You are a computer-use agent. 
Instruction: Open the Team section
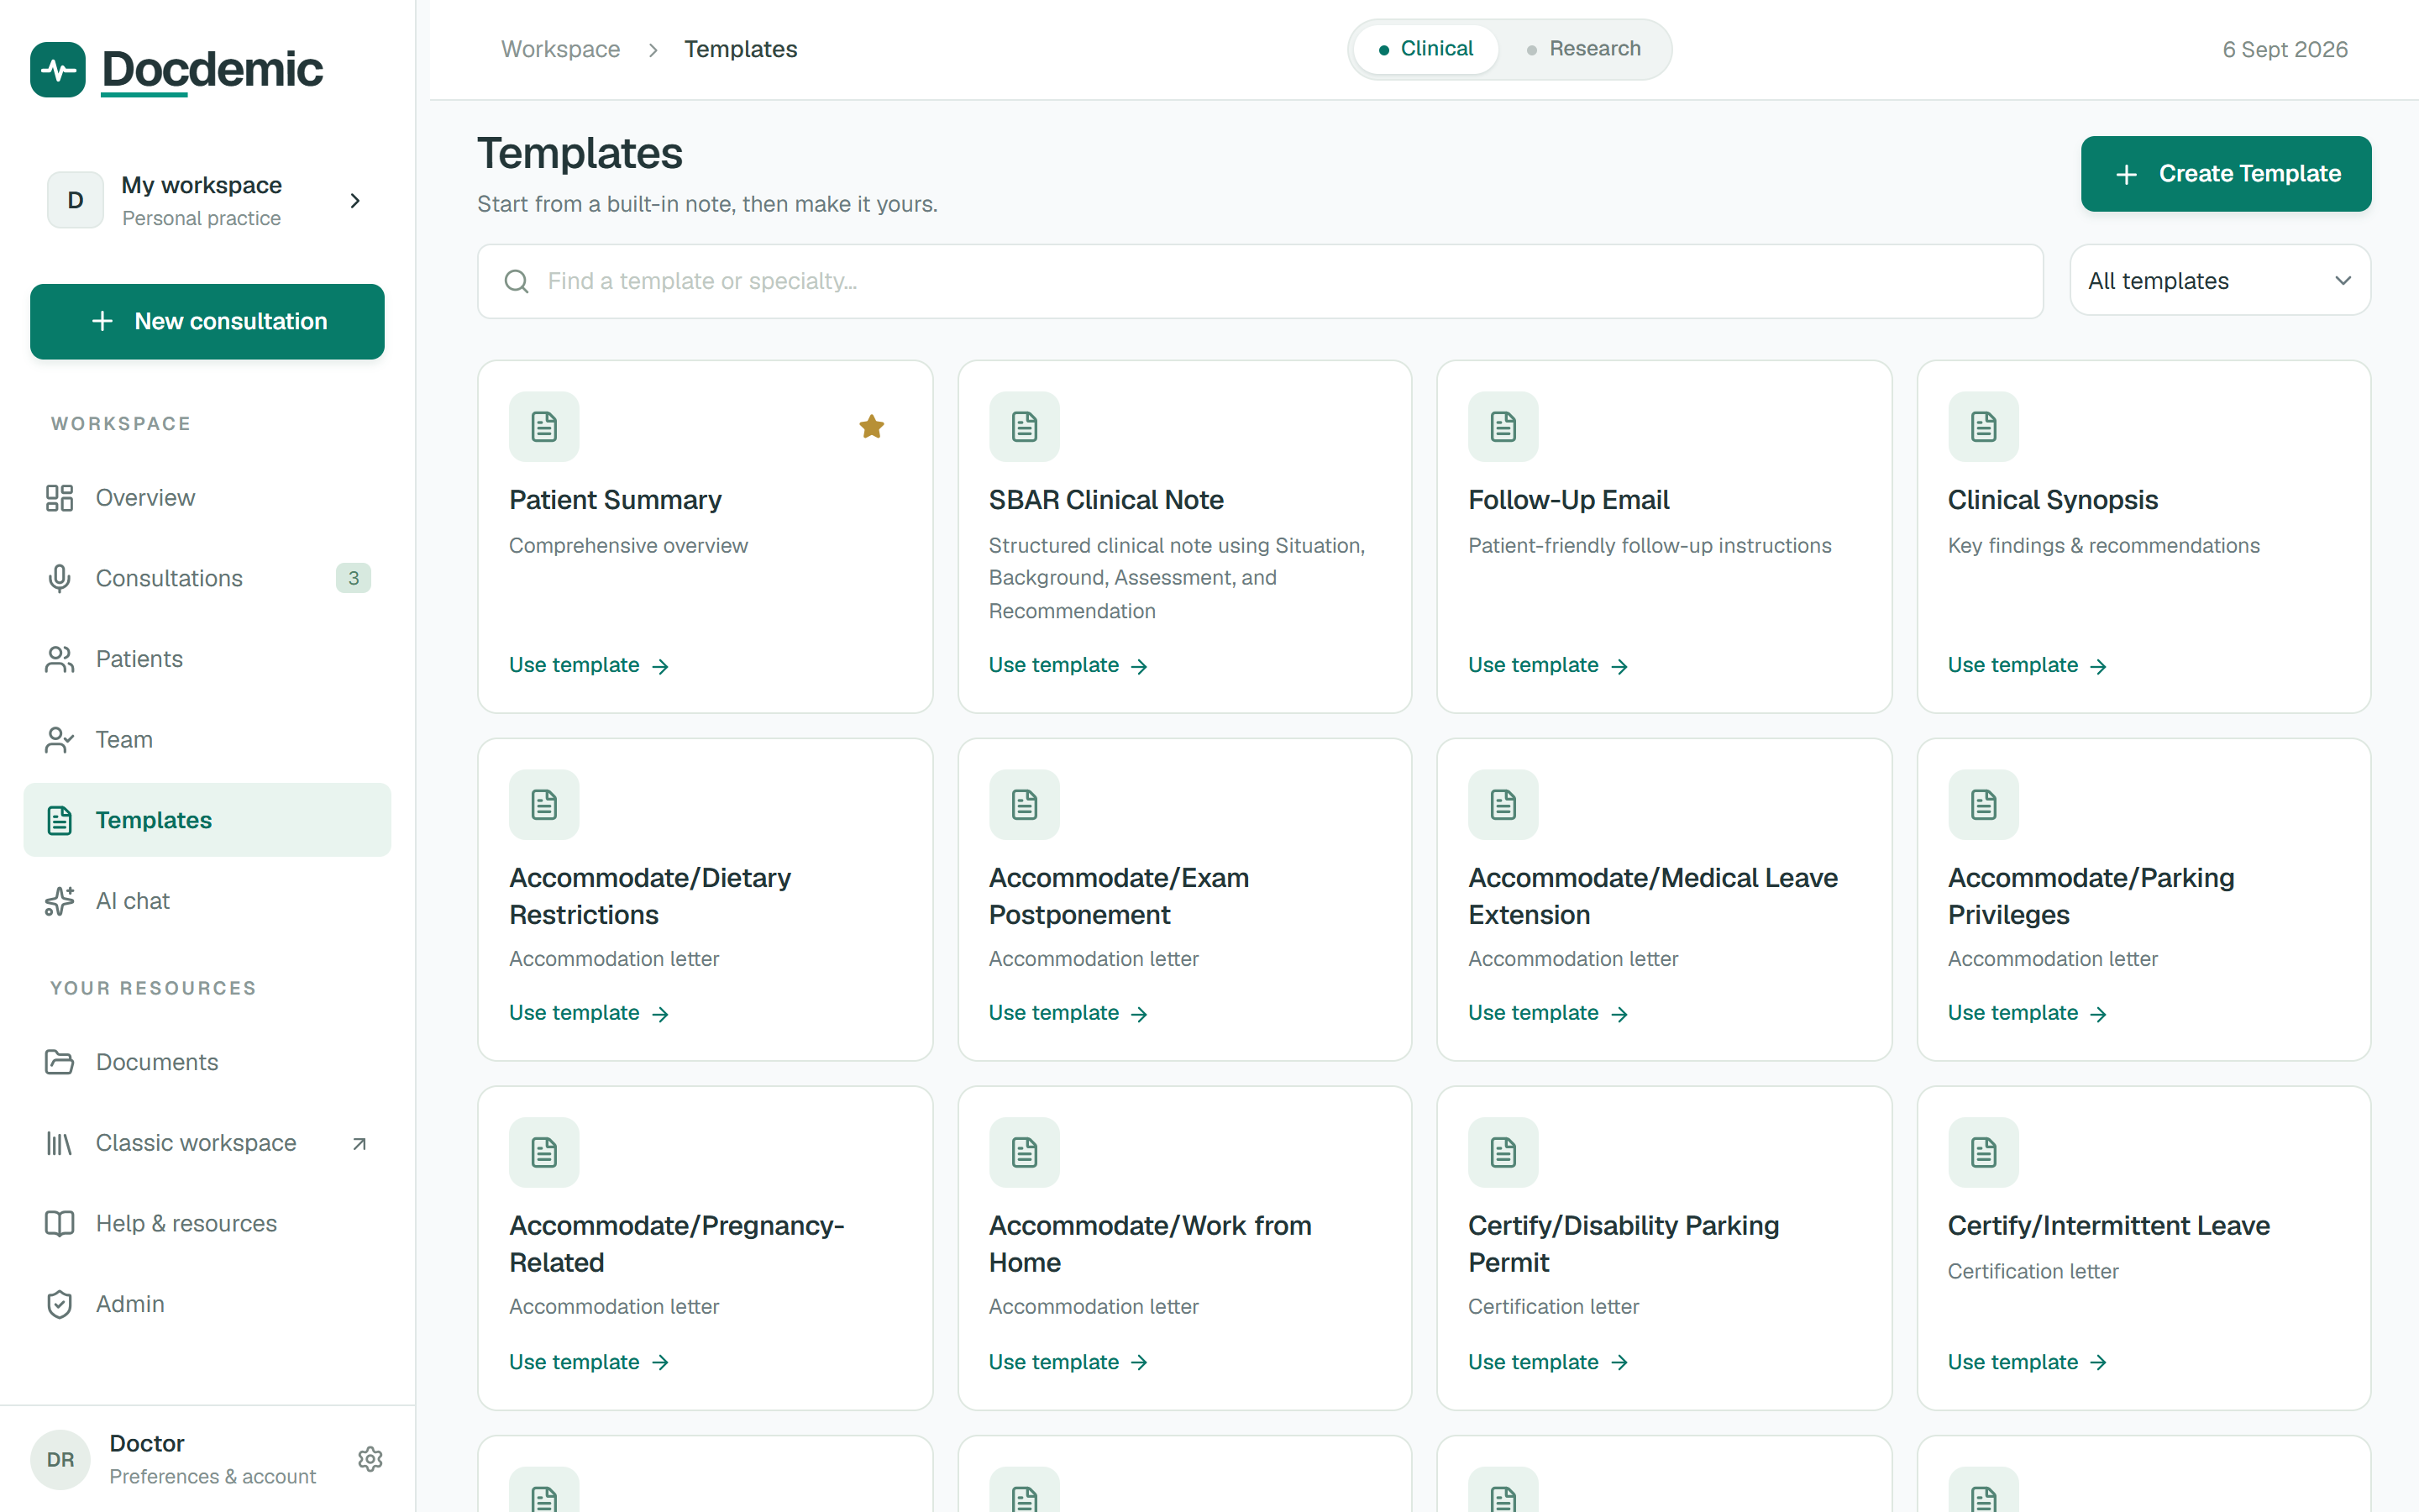coord(207,740)
